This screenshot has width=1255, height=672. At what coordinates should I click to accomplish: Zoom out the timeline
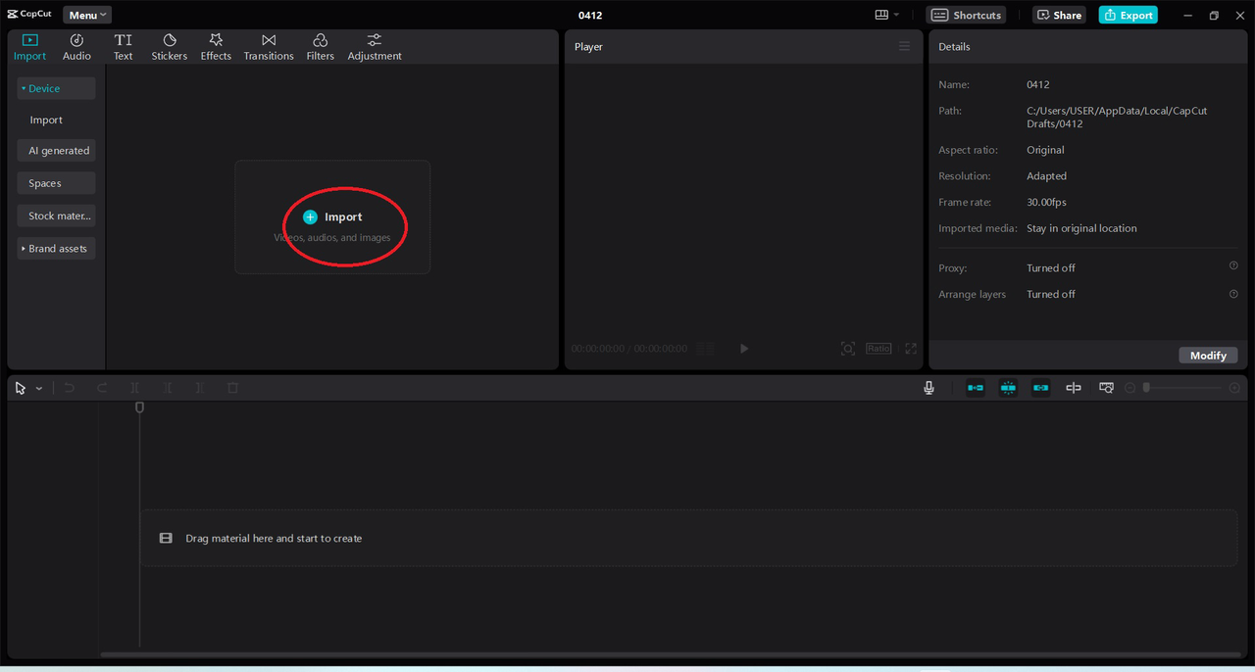point(1129,388)
